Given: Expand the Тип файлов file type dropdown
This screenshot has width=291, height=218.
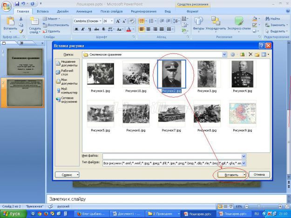Looking at the screenshot, I should (x=244, y=163).
